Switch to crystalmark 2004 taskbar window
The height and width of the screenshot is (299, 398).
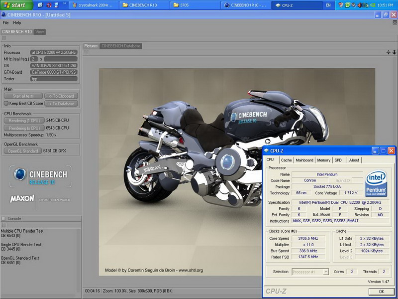(93, 5)
